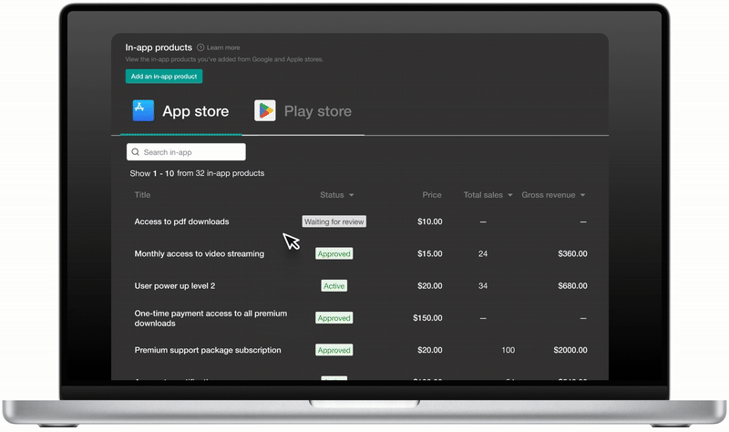Sort by Total sales dropdown arrow
Image resolution: width=729 pixels, height=432 pixels.
(510, 195)
